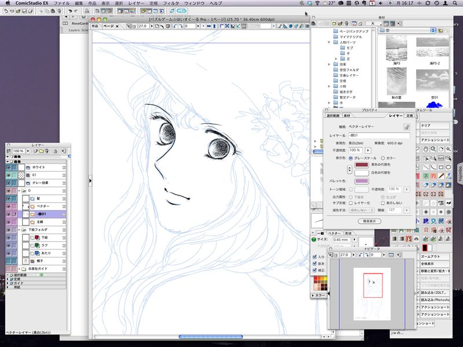Expand the ガイド section in the Layers panel
Viewport: 463px width, 347px height.
pyautogui.click(x=8, y=283)
